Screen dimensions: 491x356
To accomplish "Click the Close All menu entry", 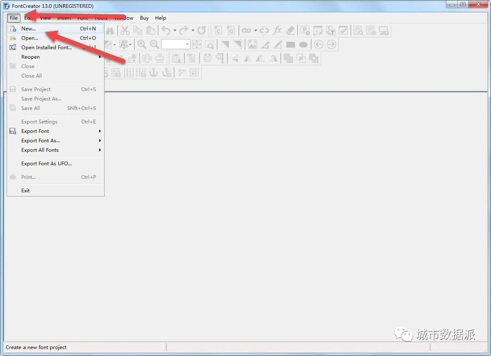I will 56,76.
